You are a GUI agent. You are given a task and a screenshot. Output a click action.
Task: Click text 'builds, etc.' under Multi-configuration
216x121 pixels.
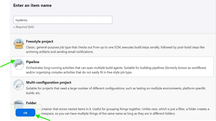(x=33, y=93)
